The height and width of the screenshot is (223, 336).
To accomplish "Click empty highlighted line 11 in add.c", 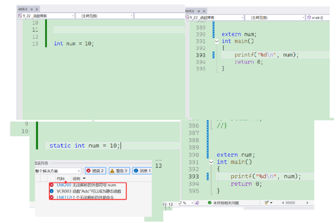I will (x=119, y=30).
